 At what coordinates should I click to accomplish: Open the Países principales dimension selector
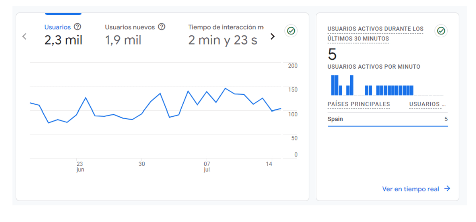coord(359,104)
